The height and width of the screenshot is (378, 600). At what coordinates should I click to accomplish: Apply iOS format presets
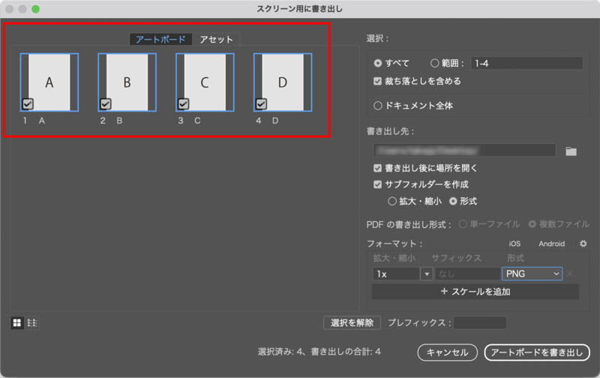[x=514, y=244]
